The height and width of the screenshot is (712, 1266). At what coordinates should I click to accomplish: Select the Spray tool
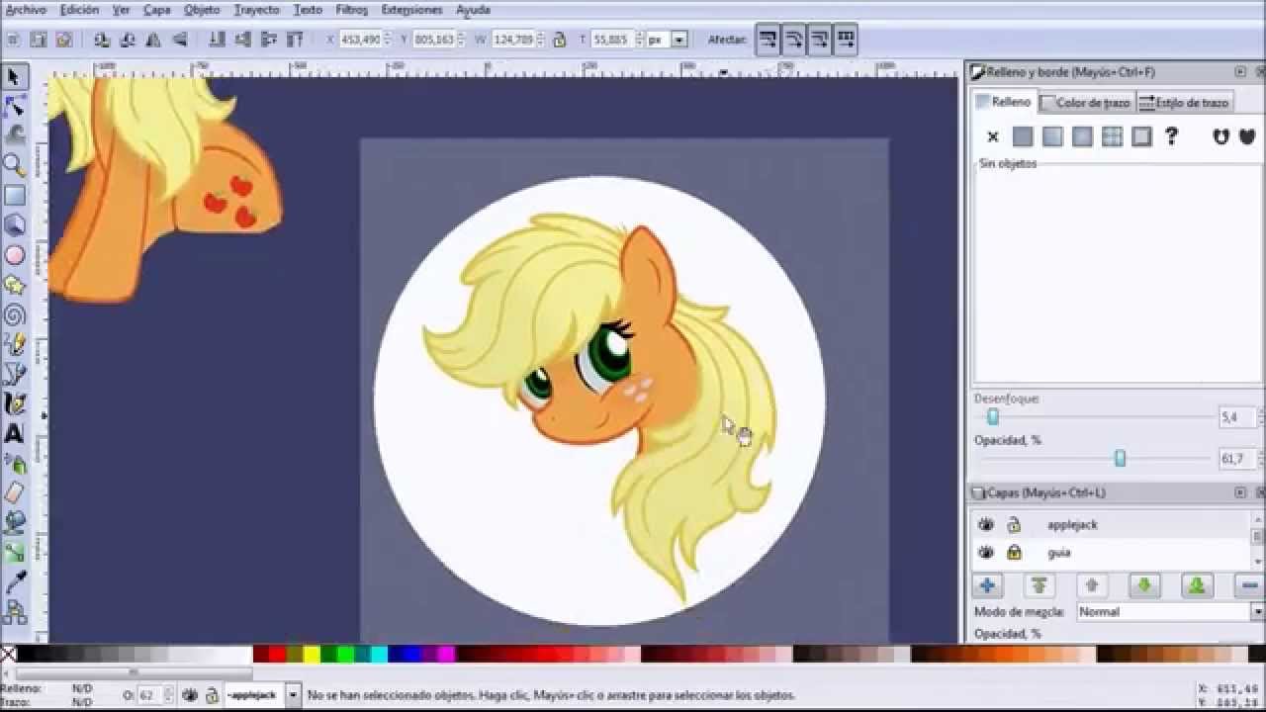click(x=14, y=463)
